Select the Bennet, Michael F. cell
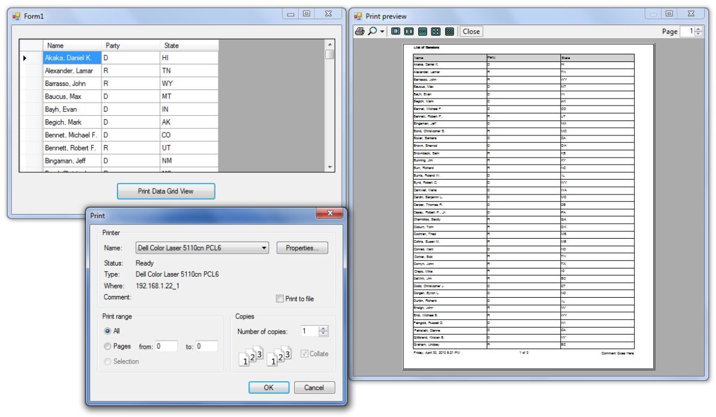 tap(72, 135)
